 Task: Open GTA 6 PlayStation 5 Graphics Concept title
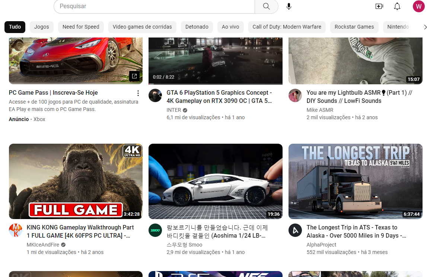tap(219, 97)
